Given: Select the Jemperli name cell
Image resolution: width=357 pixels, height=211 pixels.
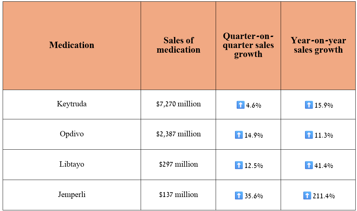Looking at the screenshot, I should pyautogui.click(x=72, y=195).
